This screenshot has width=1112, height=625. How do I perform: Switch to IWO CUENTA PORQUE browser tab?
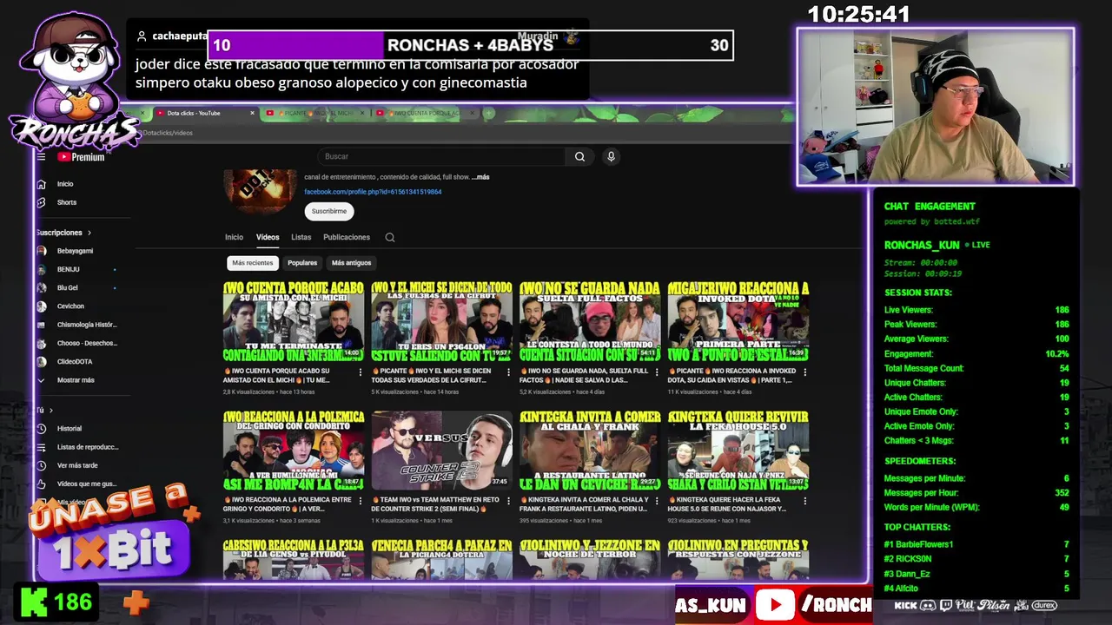[426, 113]
